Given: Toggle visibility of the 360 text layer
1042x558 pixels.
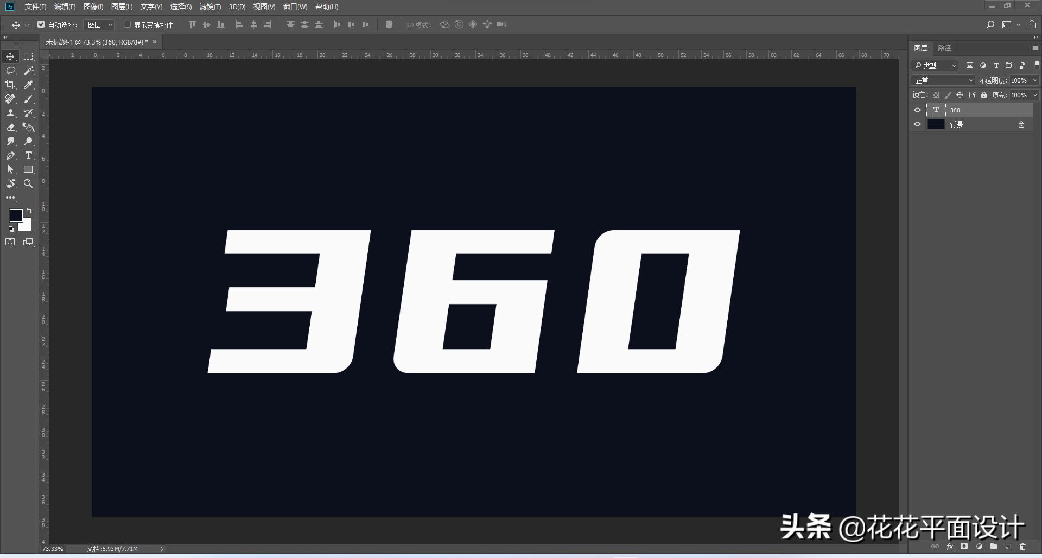Looking at the screenshot, I should [917, 110].
